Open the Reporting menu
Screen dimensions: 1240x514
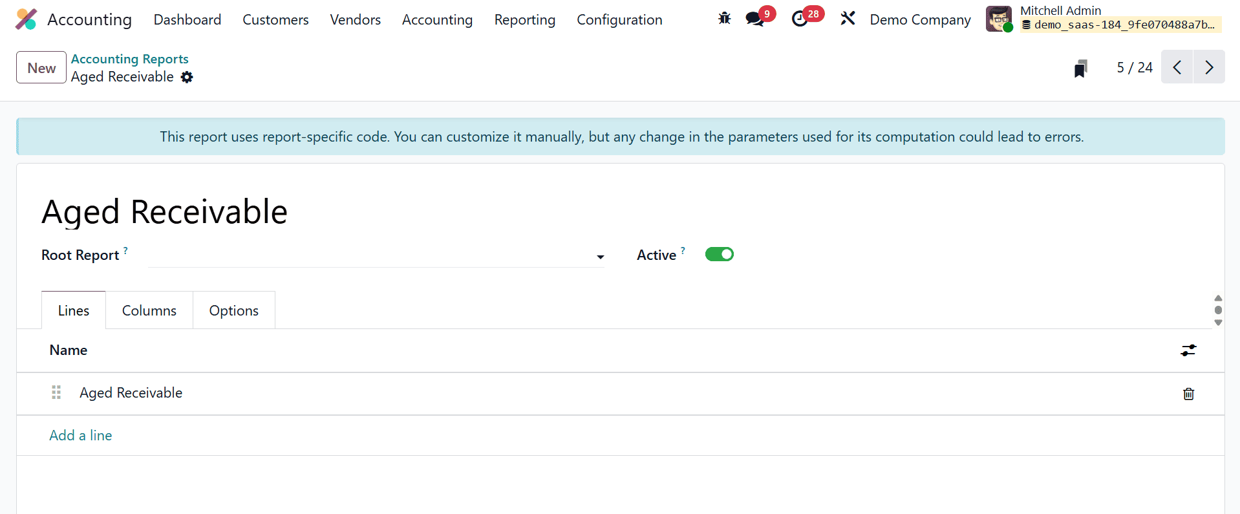524,20
